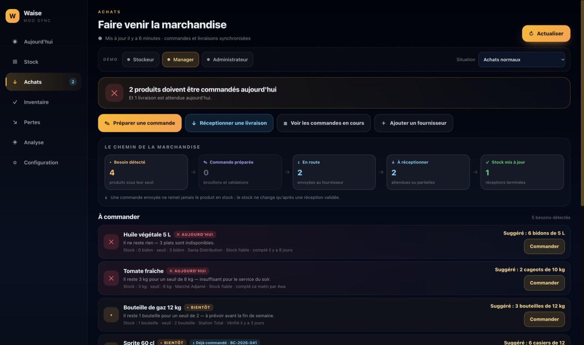Select the Stockeur demo role

pyautogui.click(x=141, y=59)
